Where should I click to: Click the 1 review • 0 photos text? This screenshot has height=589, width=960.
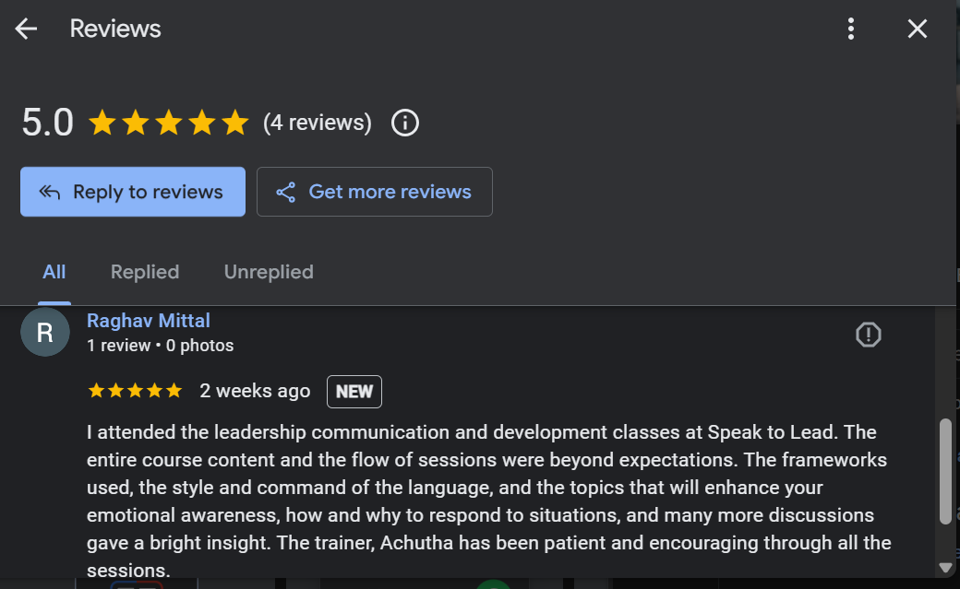160,346
